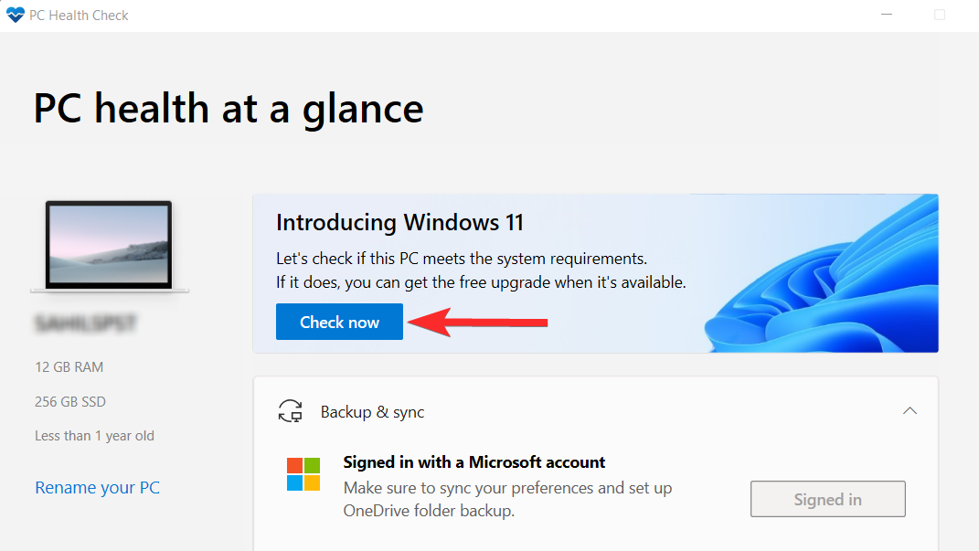Click the 12 GB RAM spec

click(x=69, y=366)
